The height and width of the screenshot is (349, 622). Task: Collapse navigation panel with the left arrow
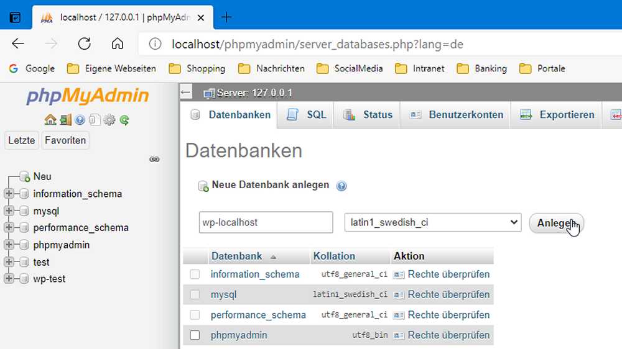tap(185, 93)
